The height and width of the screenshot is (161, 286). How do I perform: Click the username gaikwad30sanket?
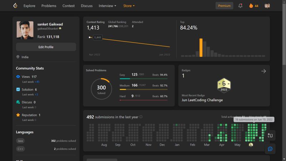48,29
